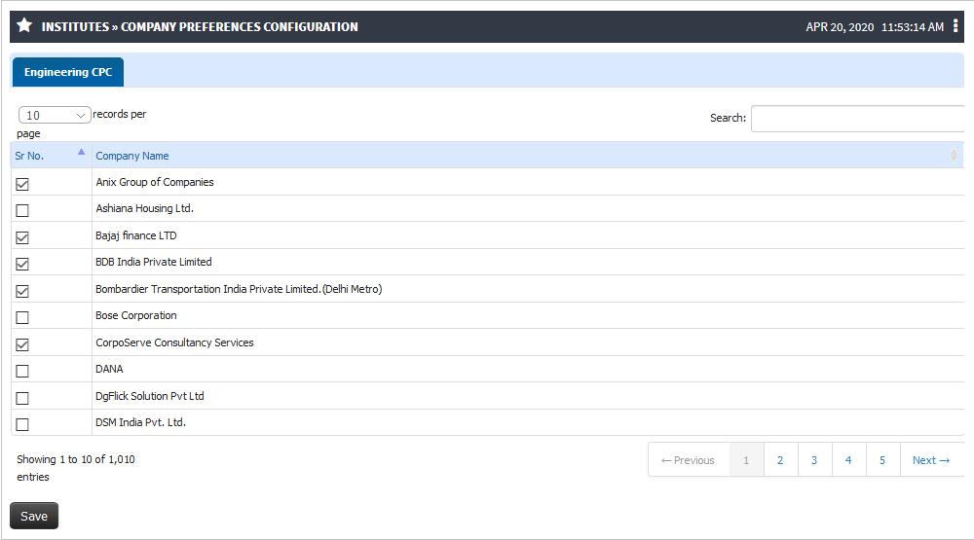974x540 pixels.
Task: Click the Previous page link
Action: point(689,460)
